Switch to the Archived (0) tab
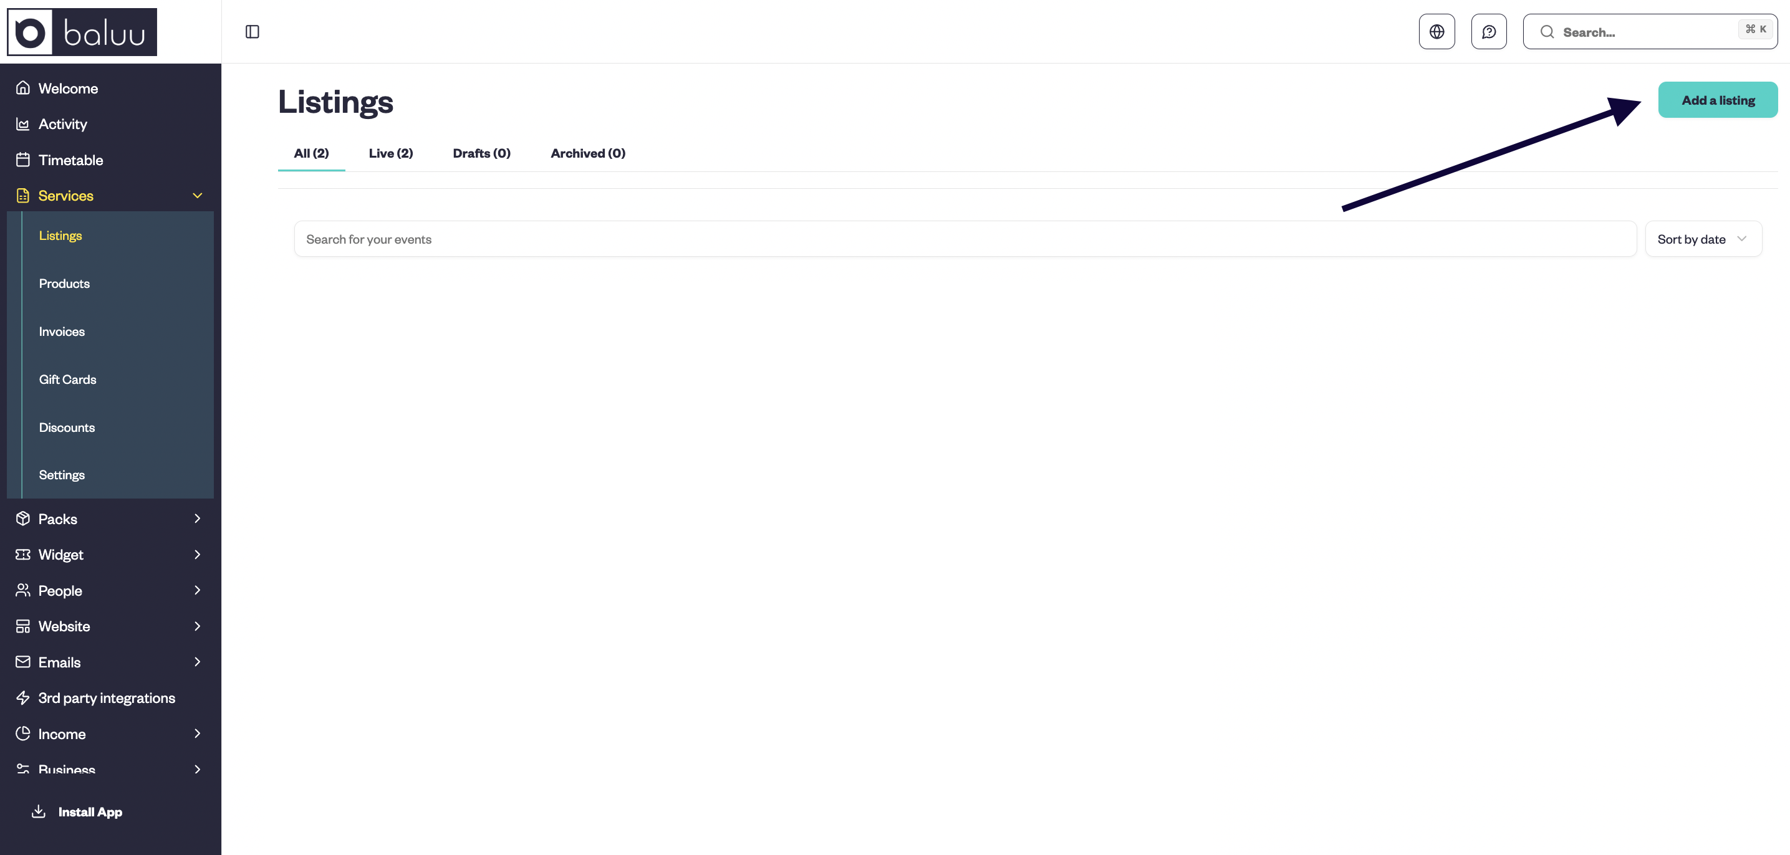This screenshot has height=855, width=1790. [x=587, y=153]
